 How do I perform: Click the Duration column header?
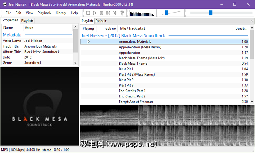[x=241, y=28]
